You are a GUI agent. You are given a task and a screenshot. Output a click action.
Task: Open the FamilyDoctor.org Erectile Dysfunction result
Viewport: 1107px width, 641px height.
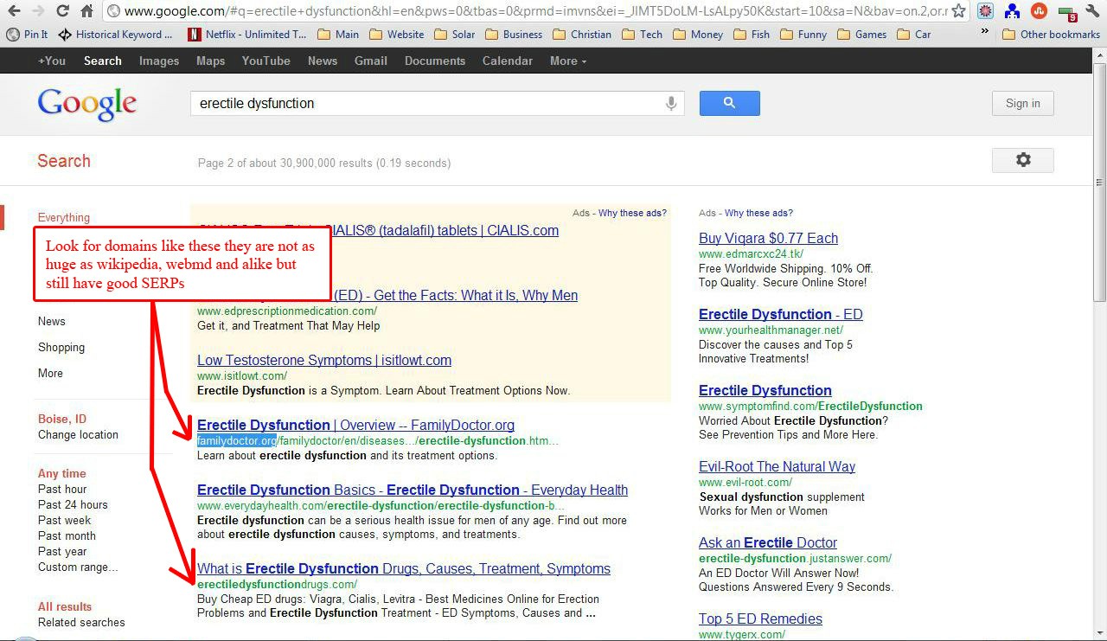pyautogui.click(x=355, y=425)
